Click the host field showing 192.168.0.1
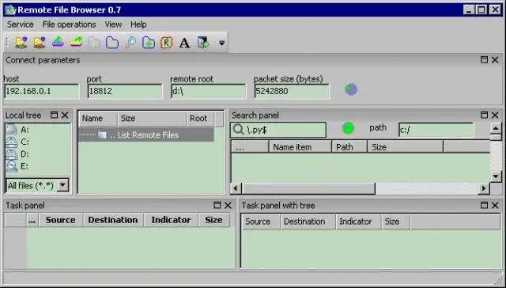This screenshot has height=288, width=506. (42, 91)
